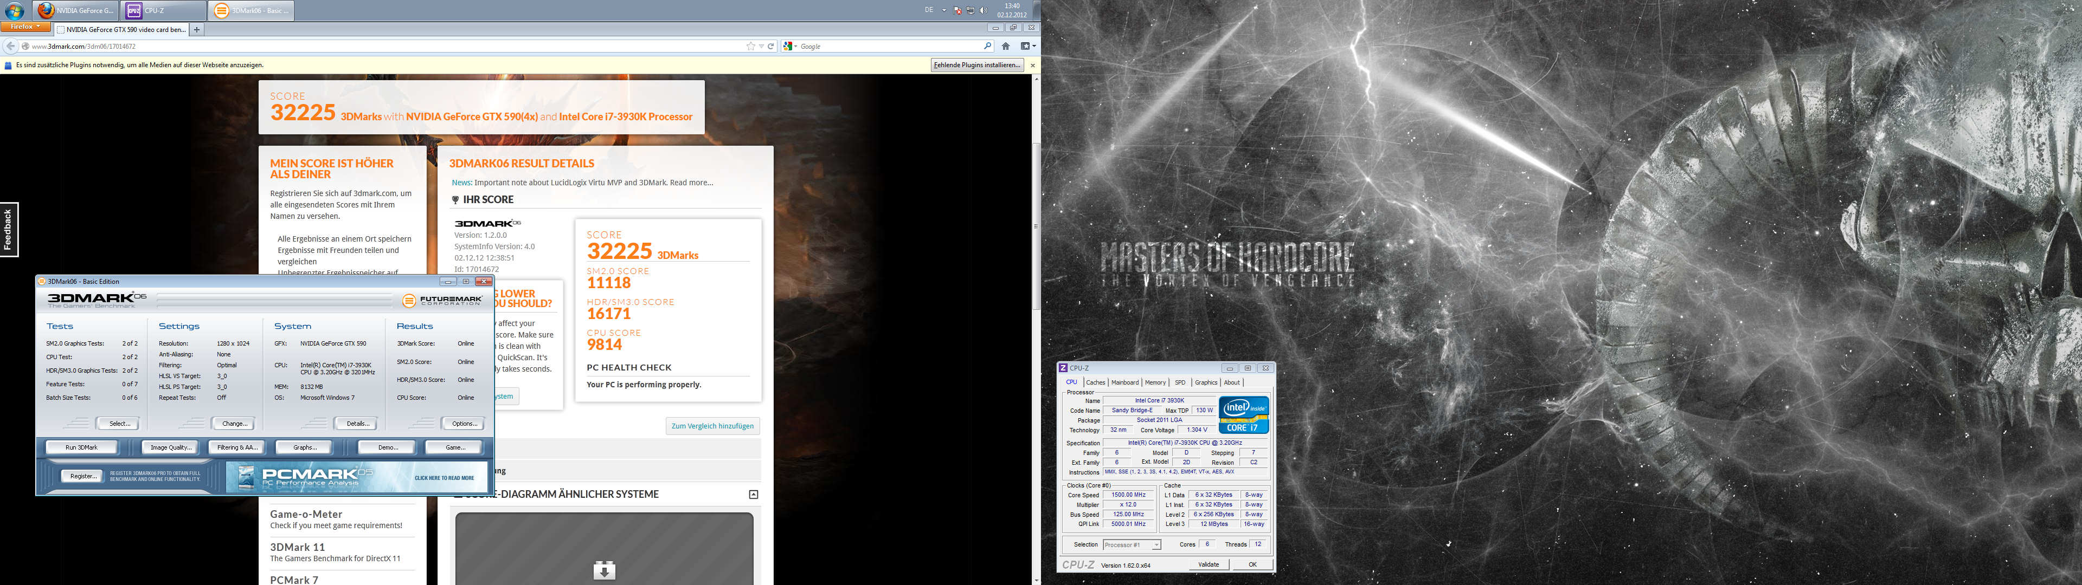Open Image Quality dialog in 3DMark06

(x=171, y=447)
